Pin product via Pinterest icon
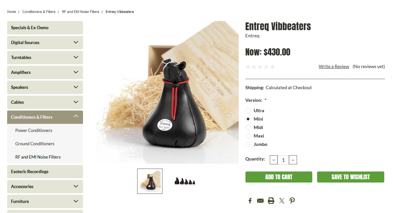Screen dimensions: 393x213 click(x=292, y=201)
